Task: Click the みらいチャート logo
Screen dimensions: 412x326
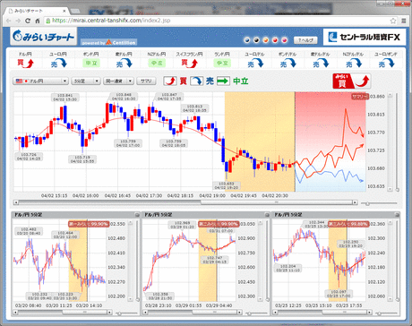Action: pyautogui.click(x=43, y=37)
